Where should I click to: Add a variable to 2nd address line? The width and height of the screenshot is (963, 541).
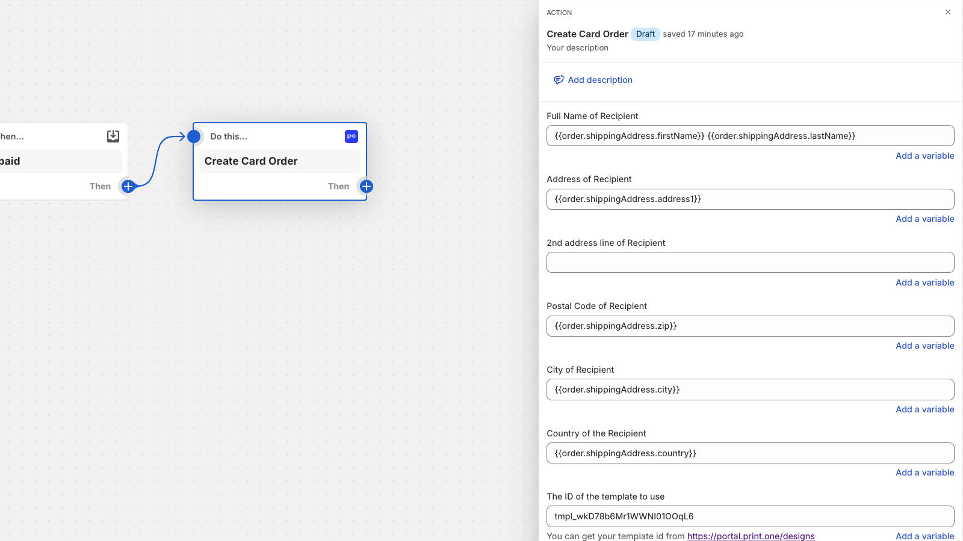(924, 283)
